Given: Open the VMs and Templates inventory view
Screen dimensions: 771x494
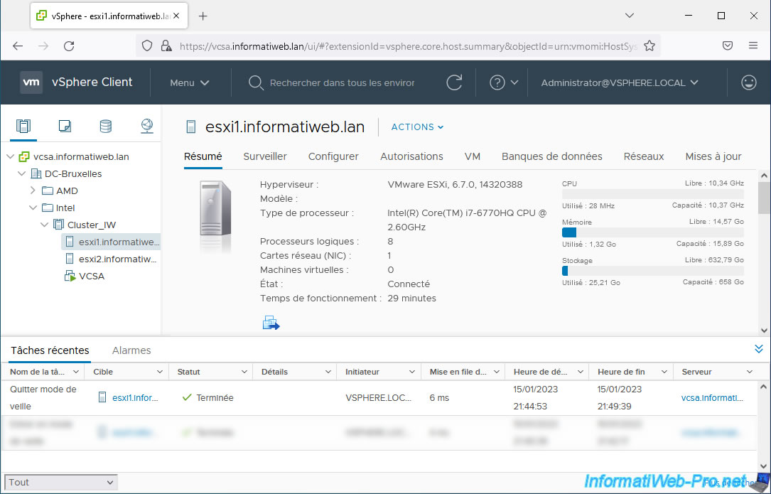Looking at the screenshot, I should pos(65,127).
